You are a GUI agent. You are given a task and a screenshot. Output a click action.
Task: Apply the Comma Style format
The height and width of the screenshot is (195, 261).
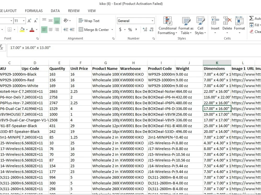(x=136, y=30)
